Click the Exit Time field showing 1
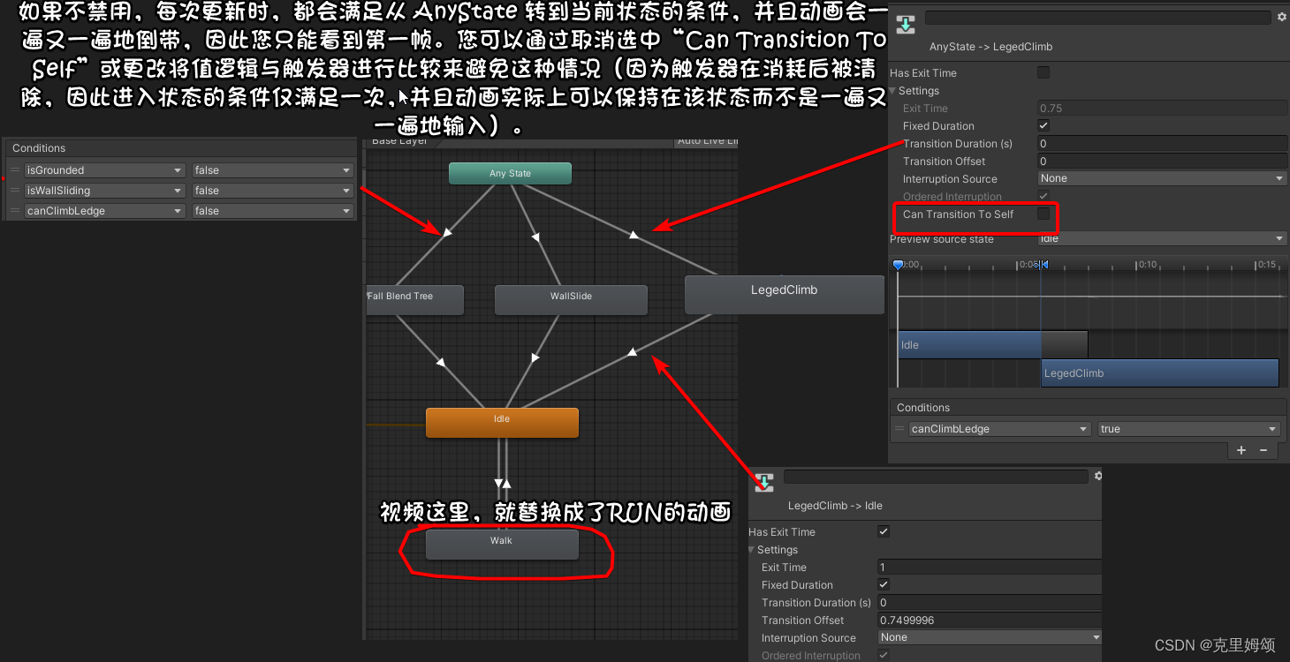 coord(990,567)
